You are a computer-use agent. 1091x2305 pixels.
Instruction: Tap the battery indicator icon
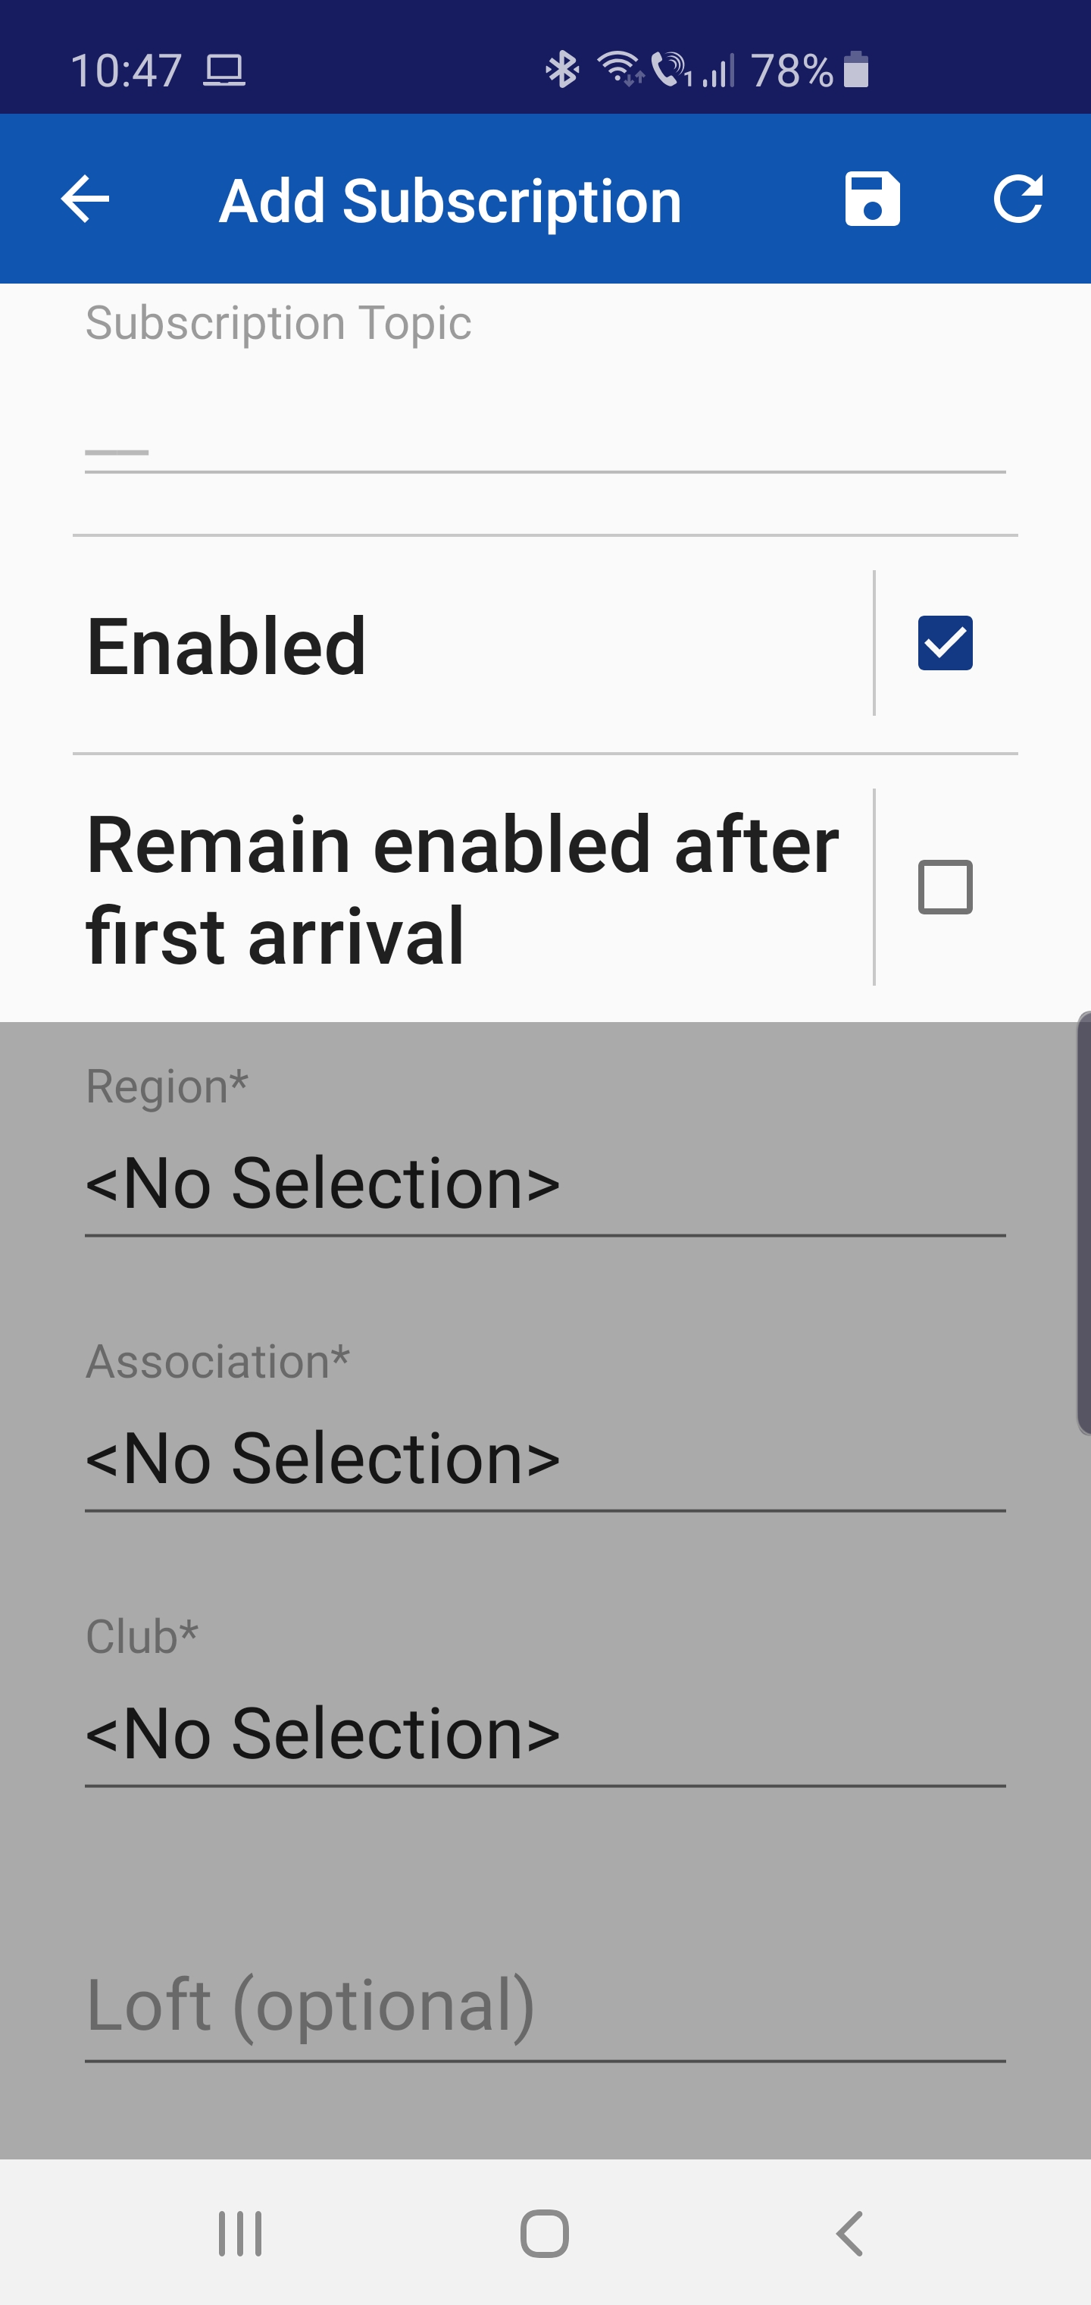click(856, 70)
